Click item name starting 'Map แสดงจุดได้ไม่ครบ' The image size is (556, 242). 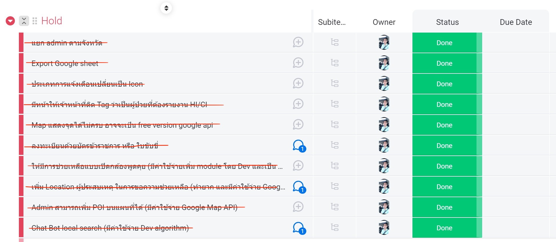[x=122, y=125]
